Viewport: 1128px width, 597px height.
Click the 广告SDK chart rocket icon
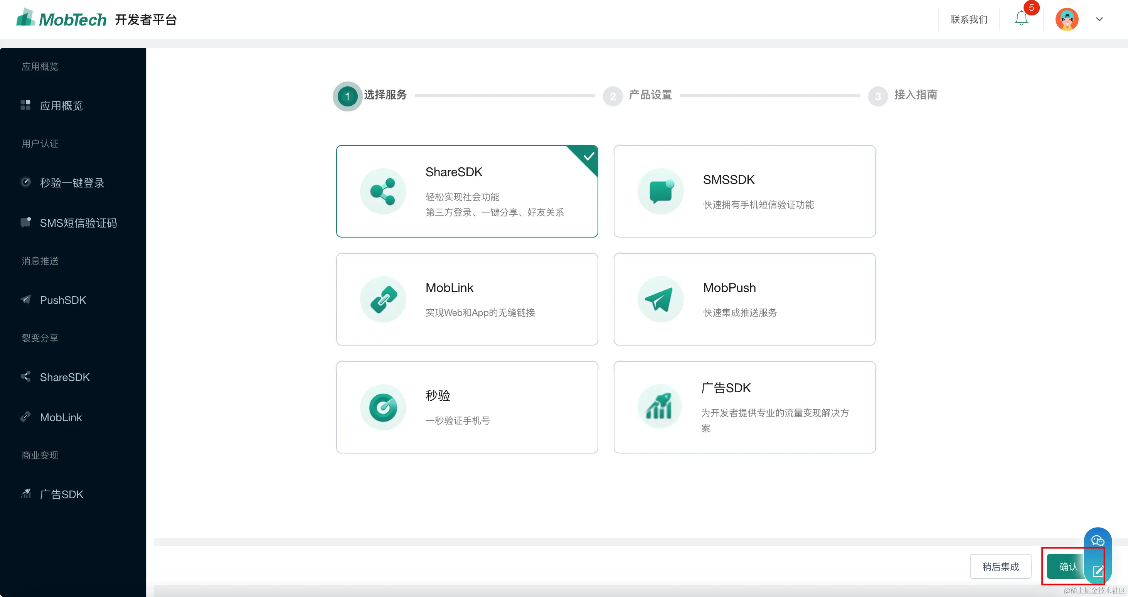[x=660, y=407]
